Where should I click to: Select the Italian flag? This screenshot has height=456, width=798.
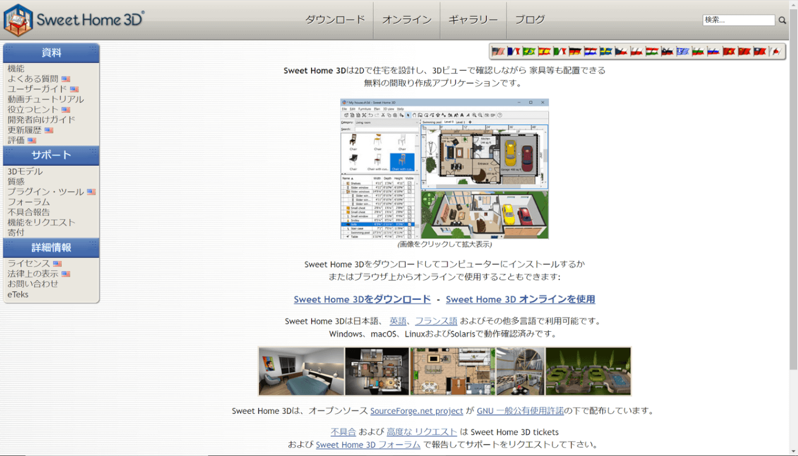560,51
